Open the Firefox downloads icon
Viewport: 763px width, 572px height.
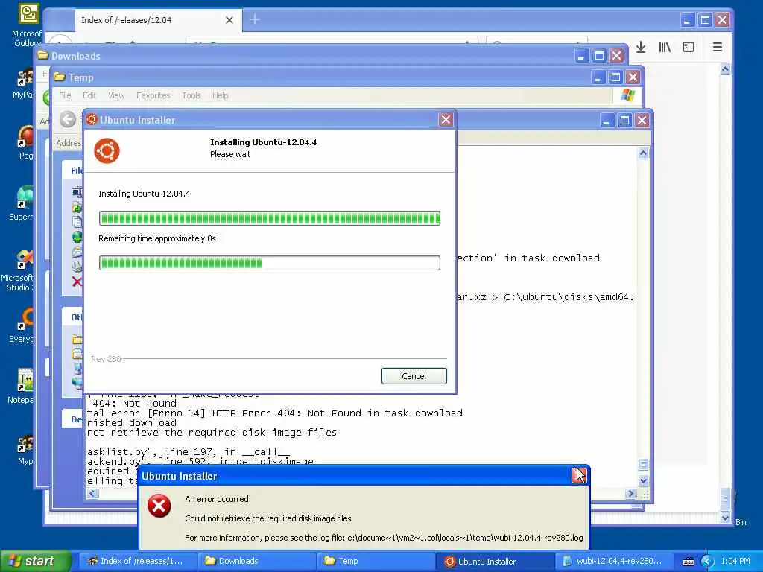(641, 47)
